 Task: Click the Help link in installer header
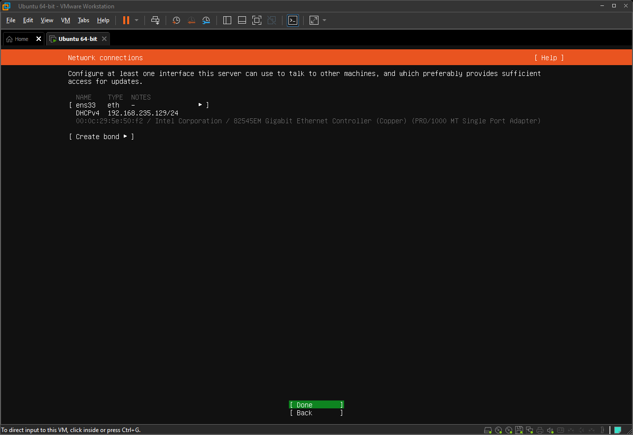[x=549, y=58]
